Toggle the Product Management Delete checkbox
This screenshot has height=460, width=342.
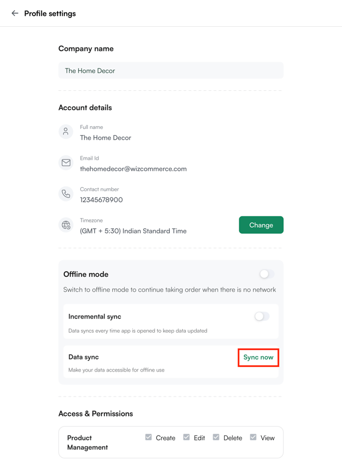coord(216,437)
